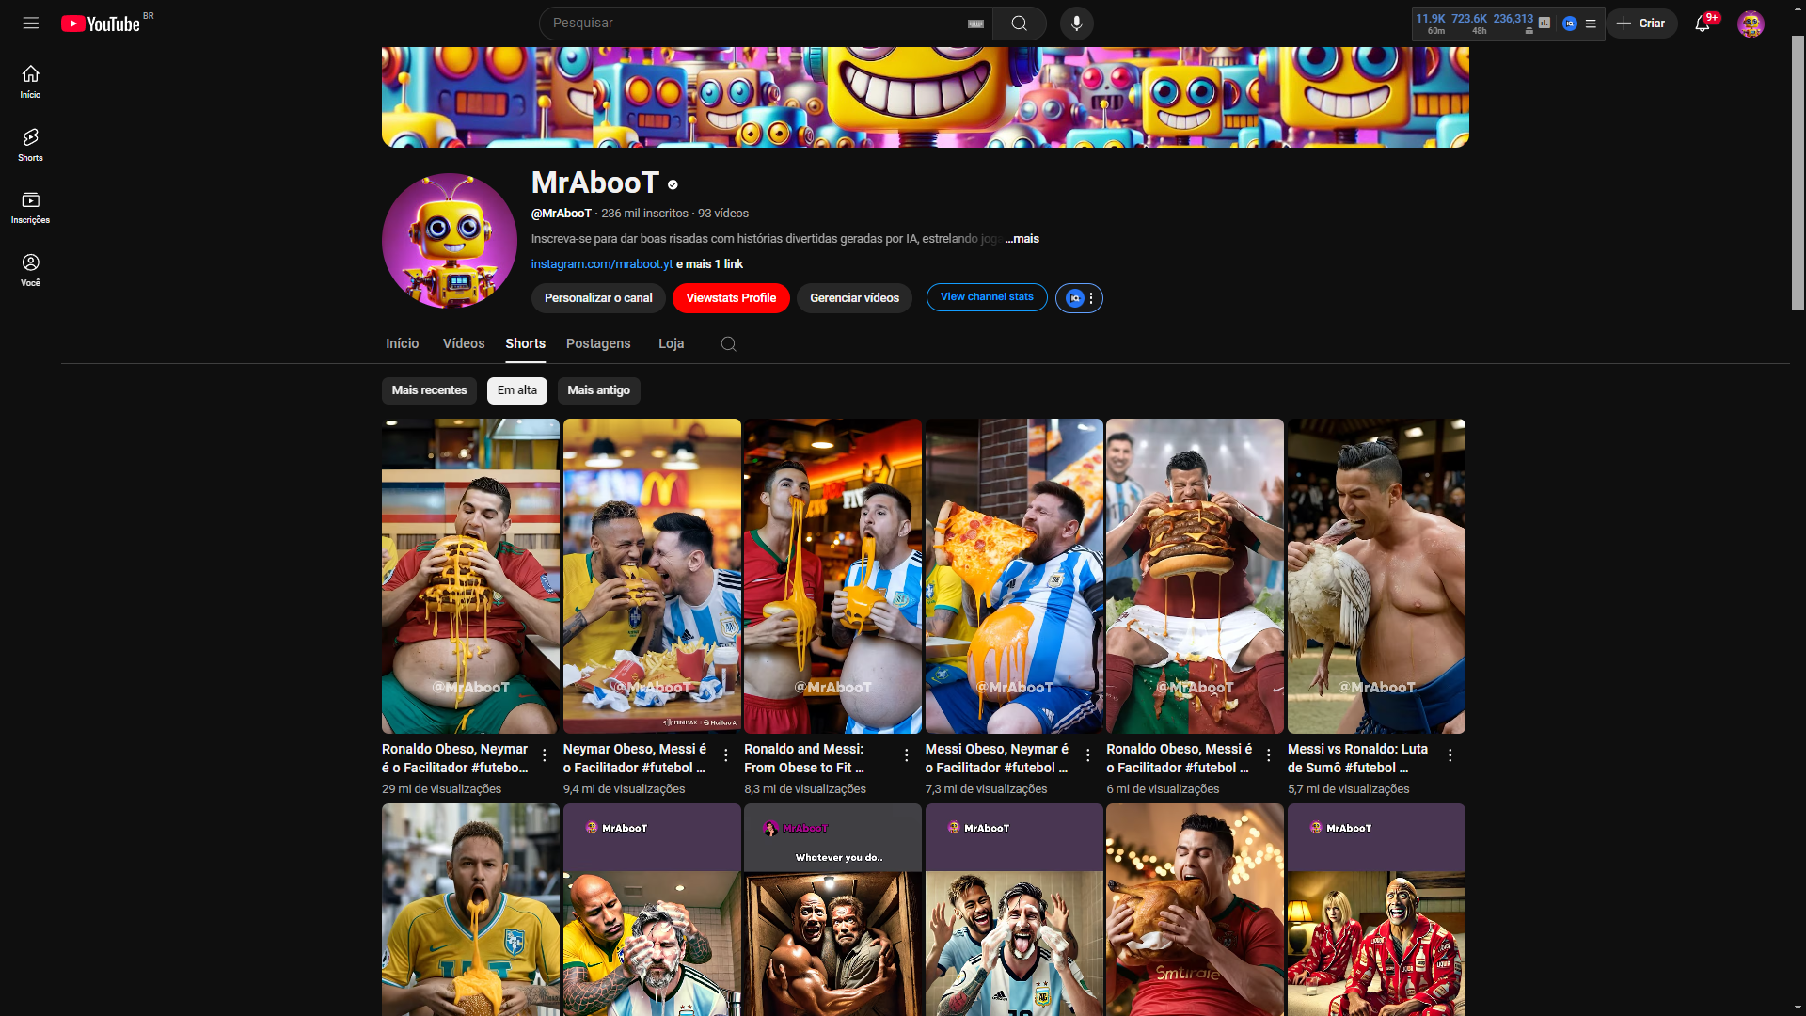Open Inscrições in the sidebar
This screenshot has height=1016, width=1806.
tap(30, 208)
